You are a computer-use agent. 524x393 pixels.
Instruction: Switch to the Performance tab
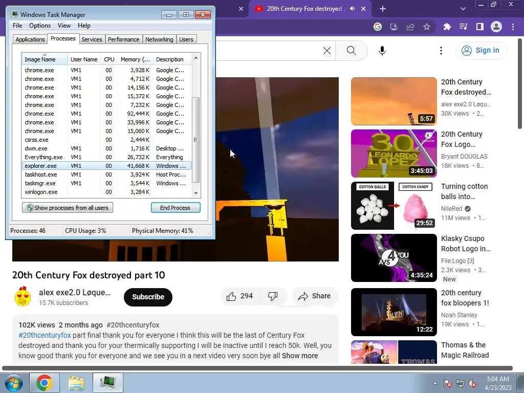pos(124,39)
